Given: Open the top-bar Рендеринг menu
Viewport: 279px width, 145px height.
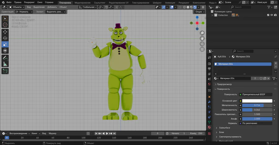Looking at the screenshot, I should [x=29, y=2].
